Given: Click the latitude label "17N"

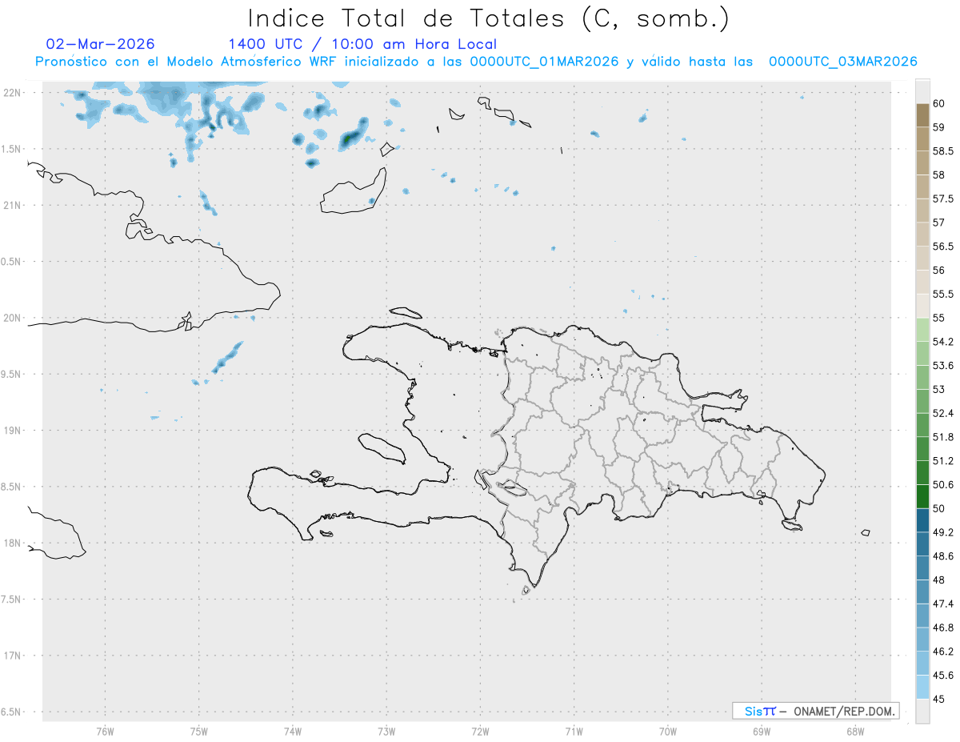Looking at the screenshot, I should pos(12,656).
